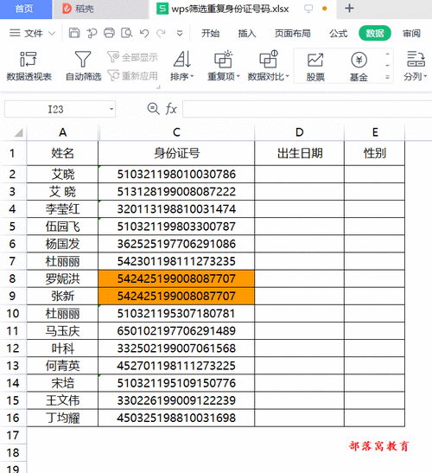
Task: Open the Duplicates (重复项) dropdown
Action: click(x=224, y=67)
